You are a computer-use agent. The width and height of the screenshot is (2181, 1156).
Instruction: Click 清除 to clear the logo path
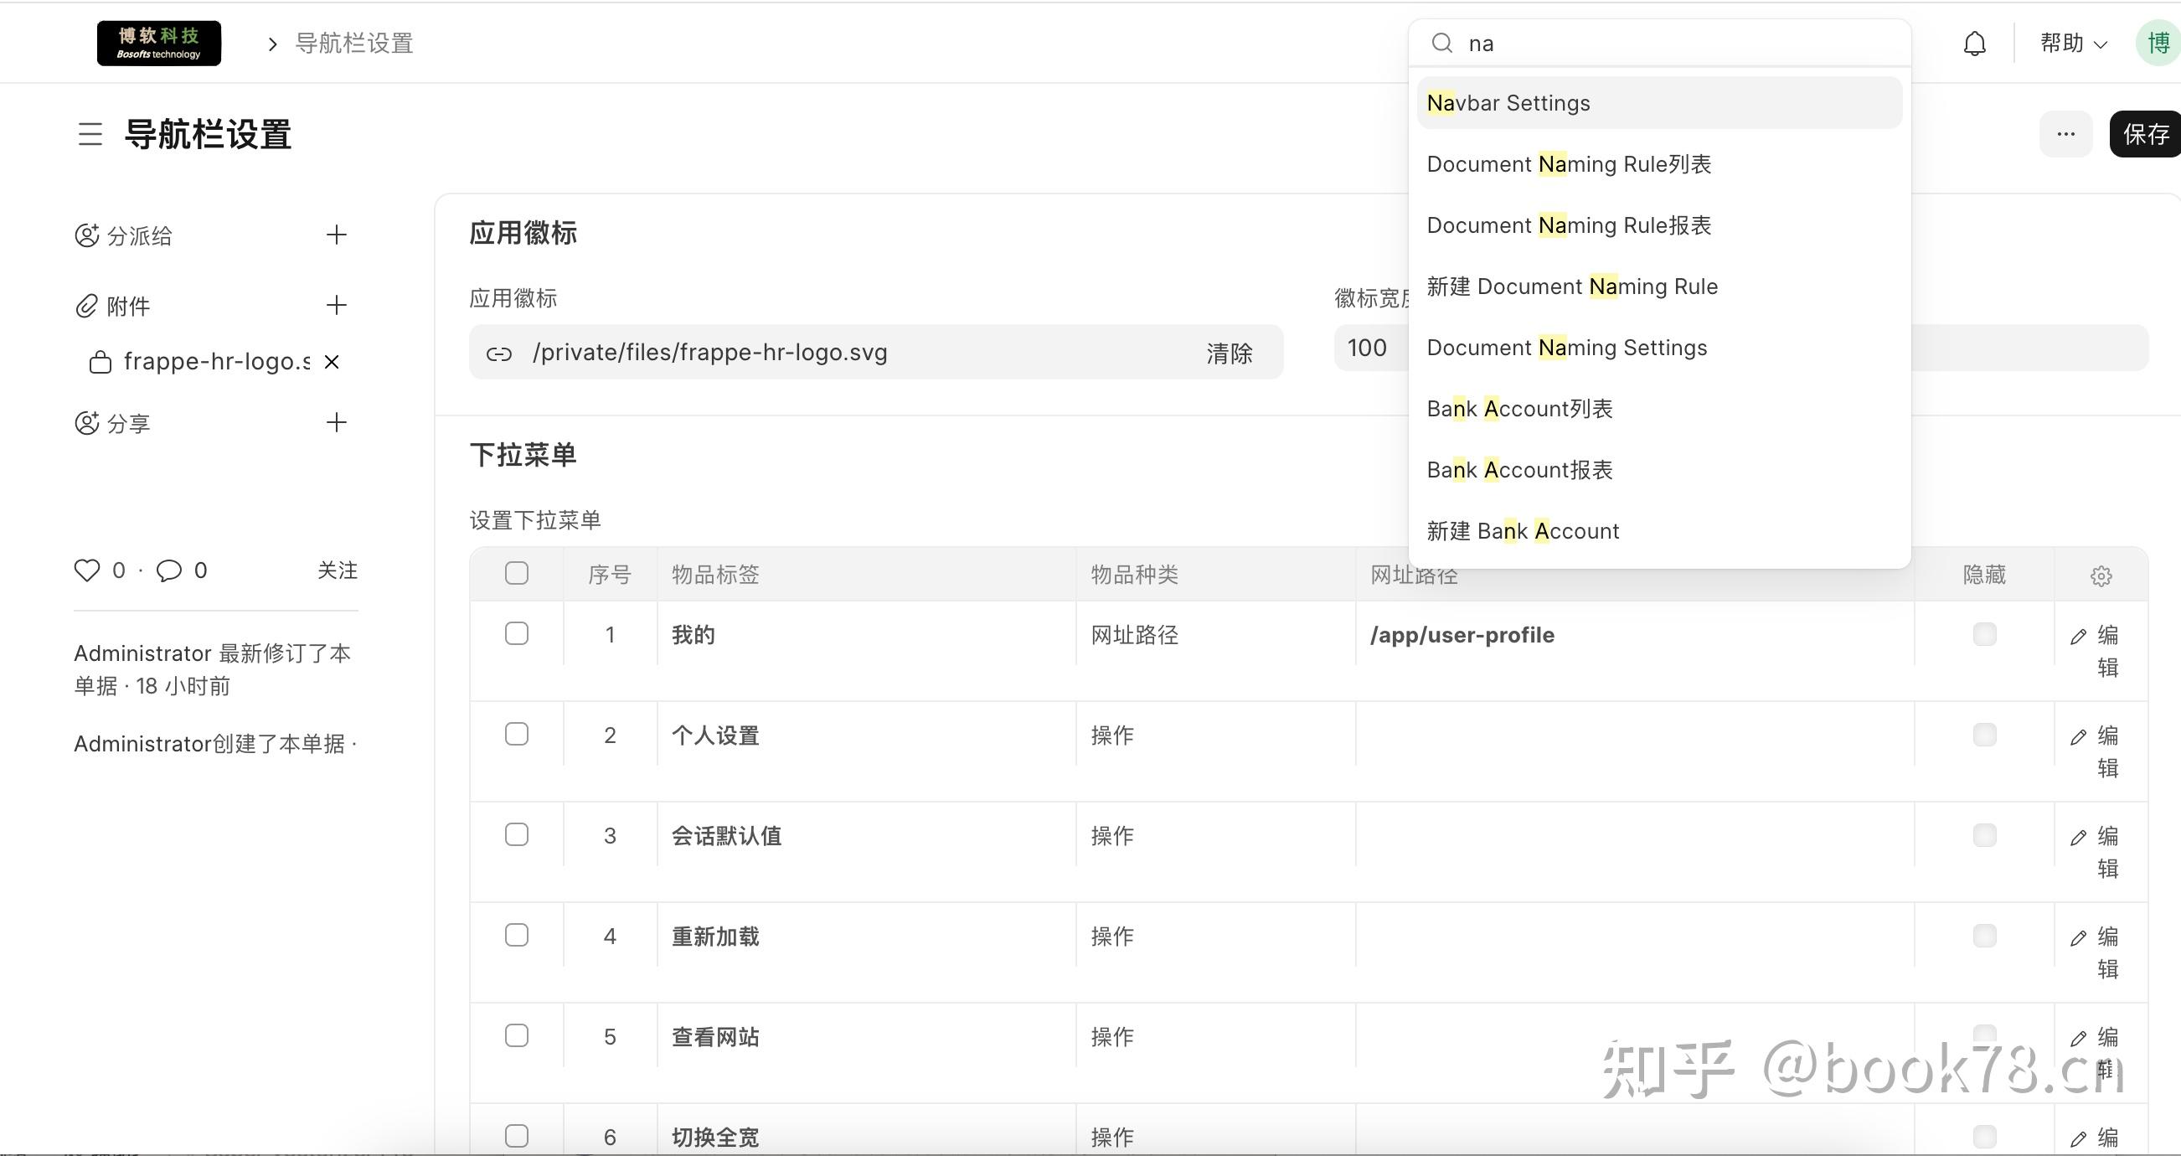tap(1229, 354)
